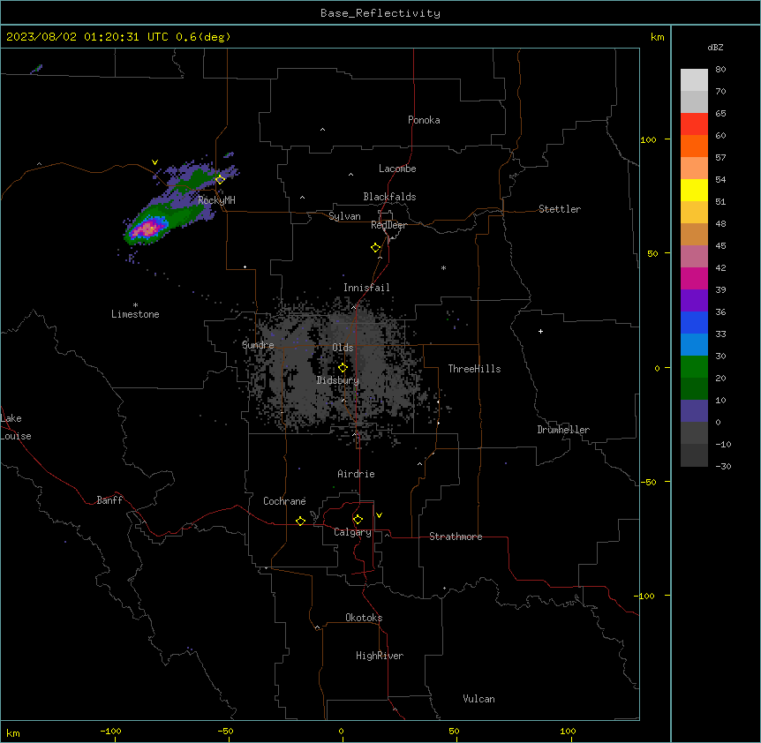Click the Airdrie city label

coord(356,474)
